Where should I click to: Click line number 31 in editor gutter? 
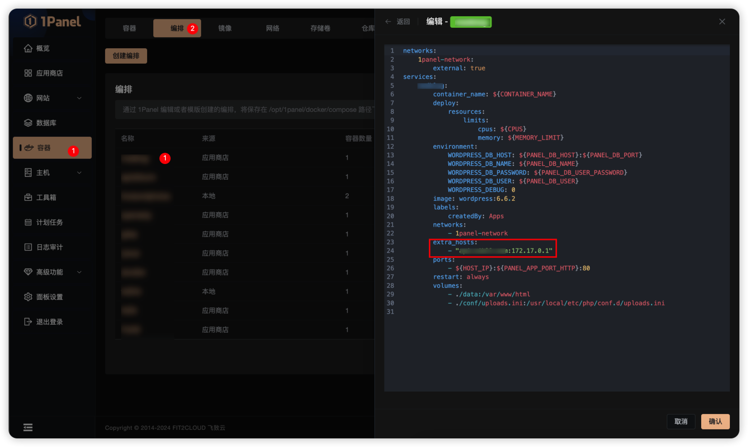click(390, 312)
